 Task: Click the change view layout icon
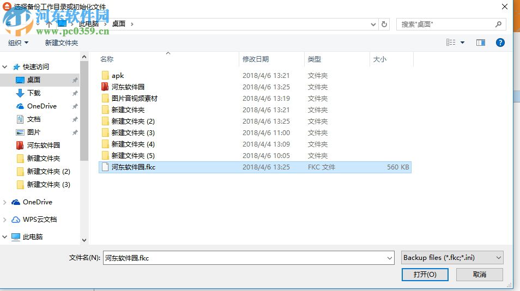click(x=451, y=43)
